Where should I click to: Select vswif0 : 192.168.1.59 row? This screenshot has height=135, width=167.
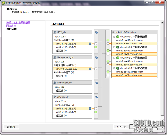click(x=72, y=69)
